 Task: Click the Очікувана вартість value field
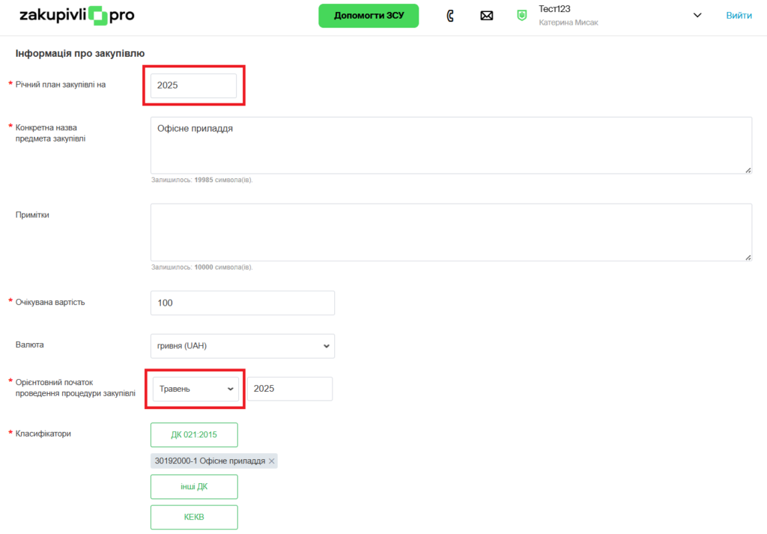click(243, 303)
